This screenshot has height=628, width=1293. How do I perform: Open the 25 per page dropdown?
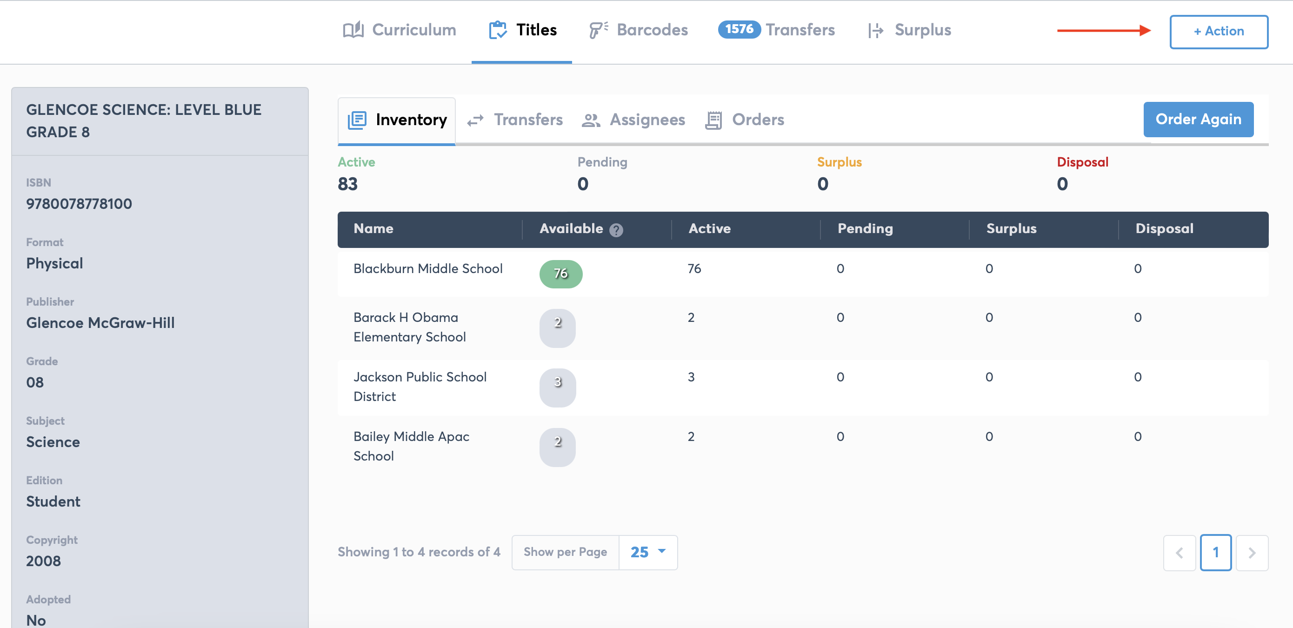647,552
